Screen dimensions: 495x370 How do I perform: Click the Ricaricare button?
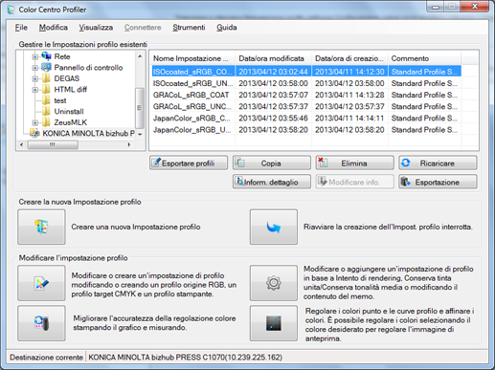438,163
